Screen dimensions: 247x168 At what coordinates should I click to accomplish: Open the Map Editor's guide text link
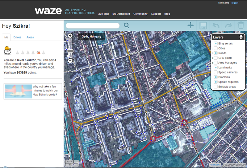click(45, 90)
